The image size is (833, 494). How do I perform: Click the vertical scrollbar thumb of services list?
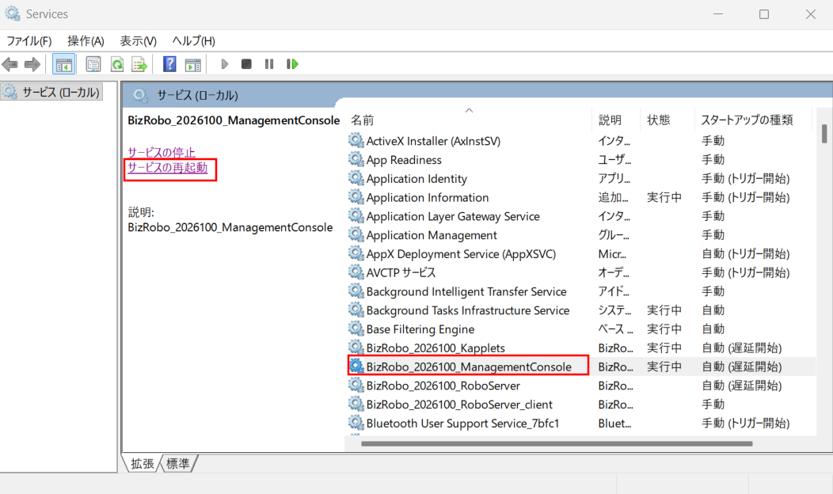pos(824,133)
